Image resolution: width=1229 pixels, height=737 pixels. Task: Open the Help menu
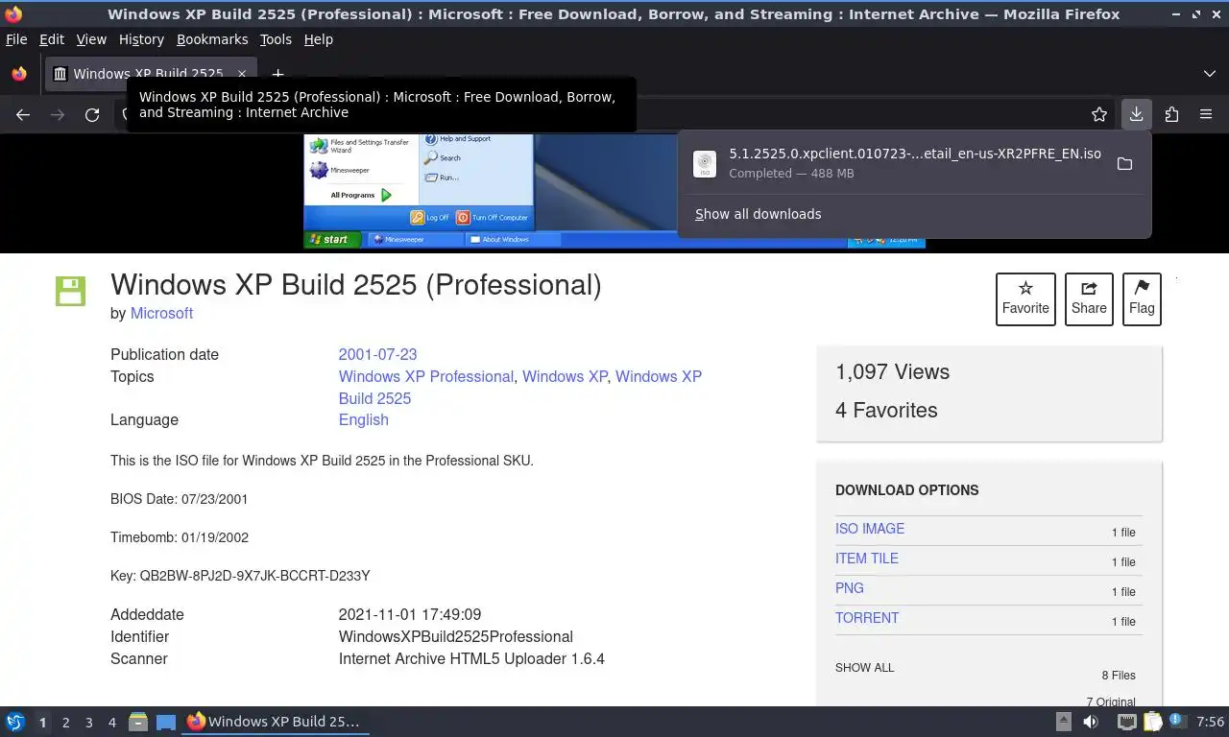(318, 39)
